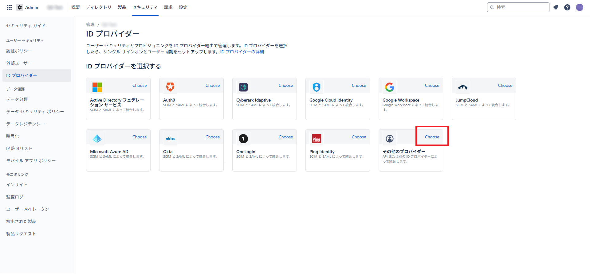Click the JumpCloud logo icon

[463, 87]
